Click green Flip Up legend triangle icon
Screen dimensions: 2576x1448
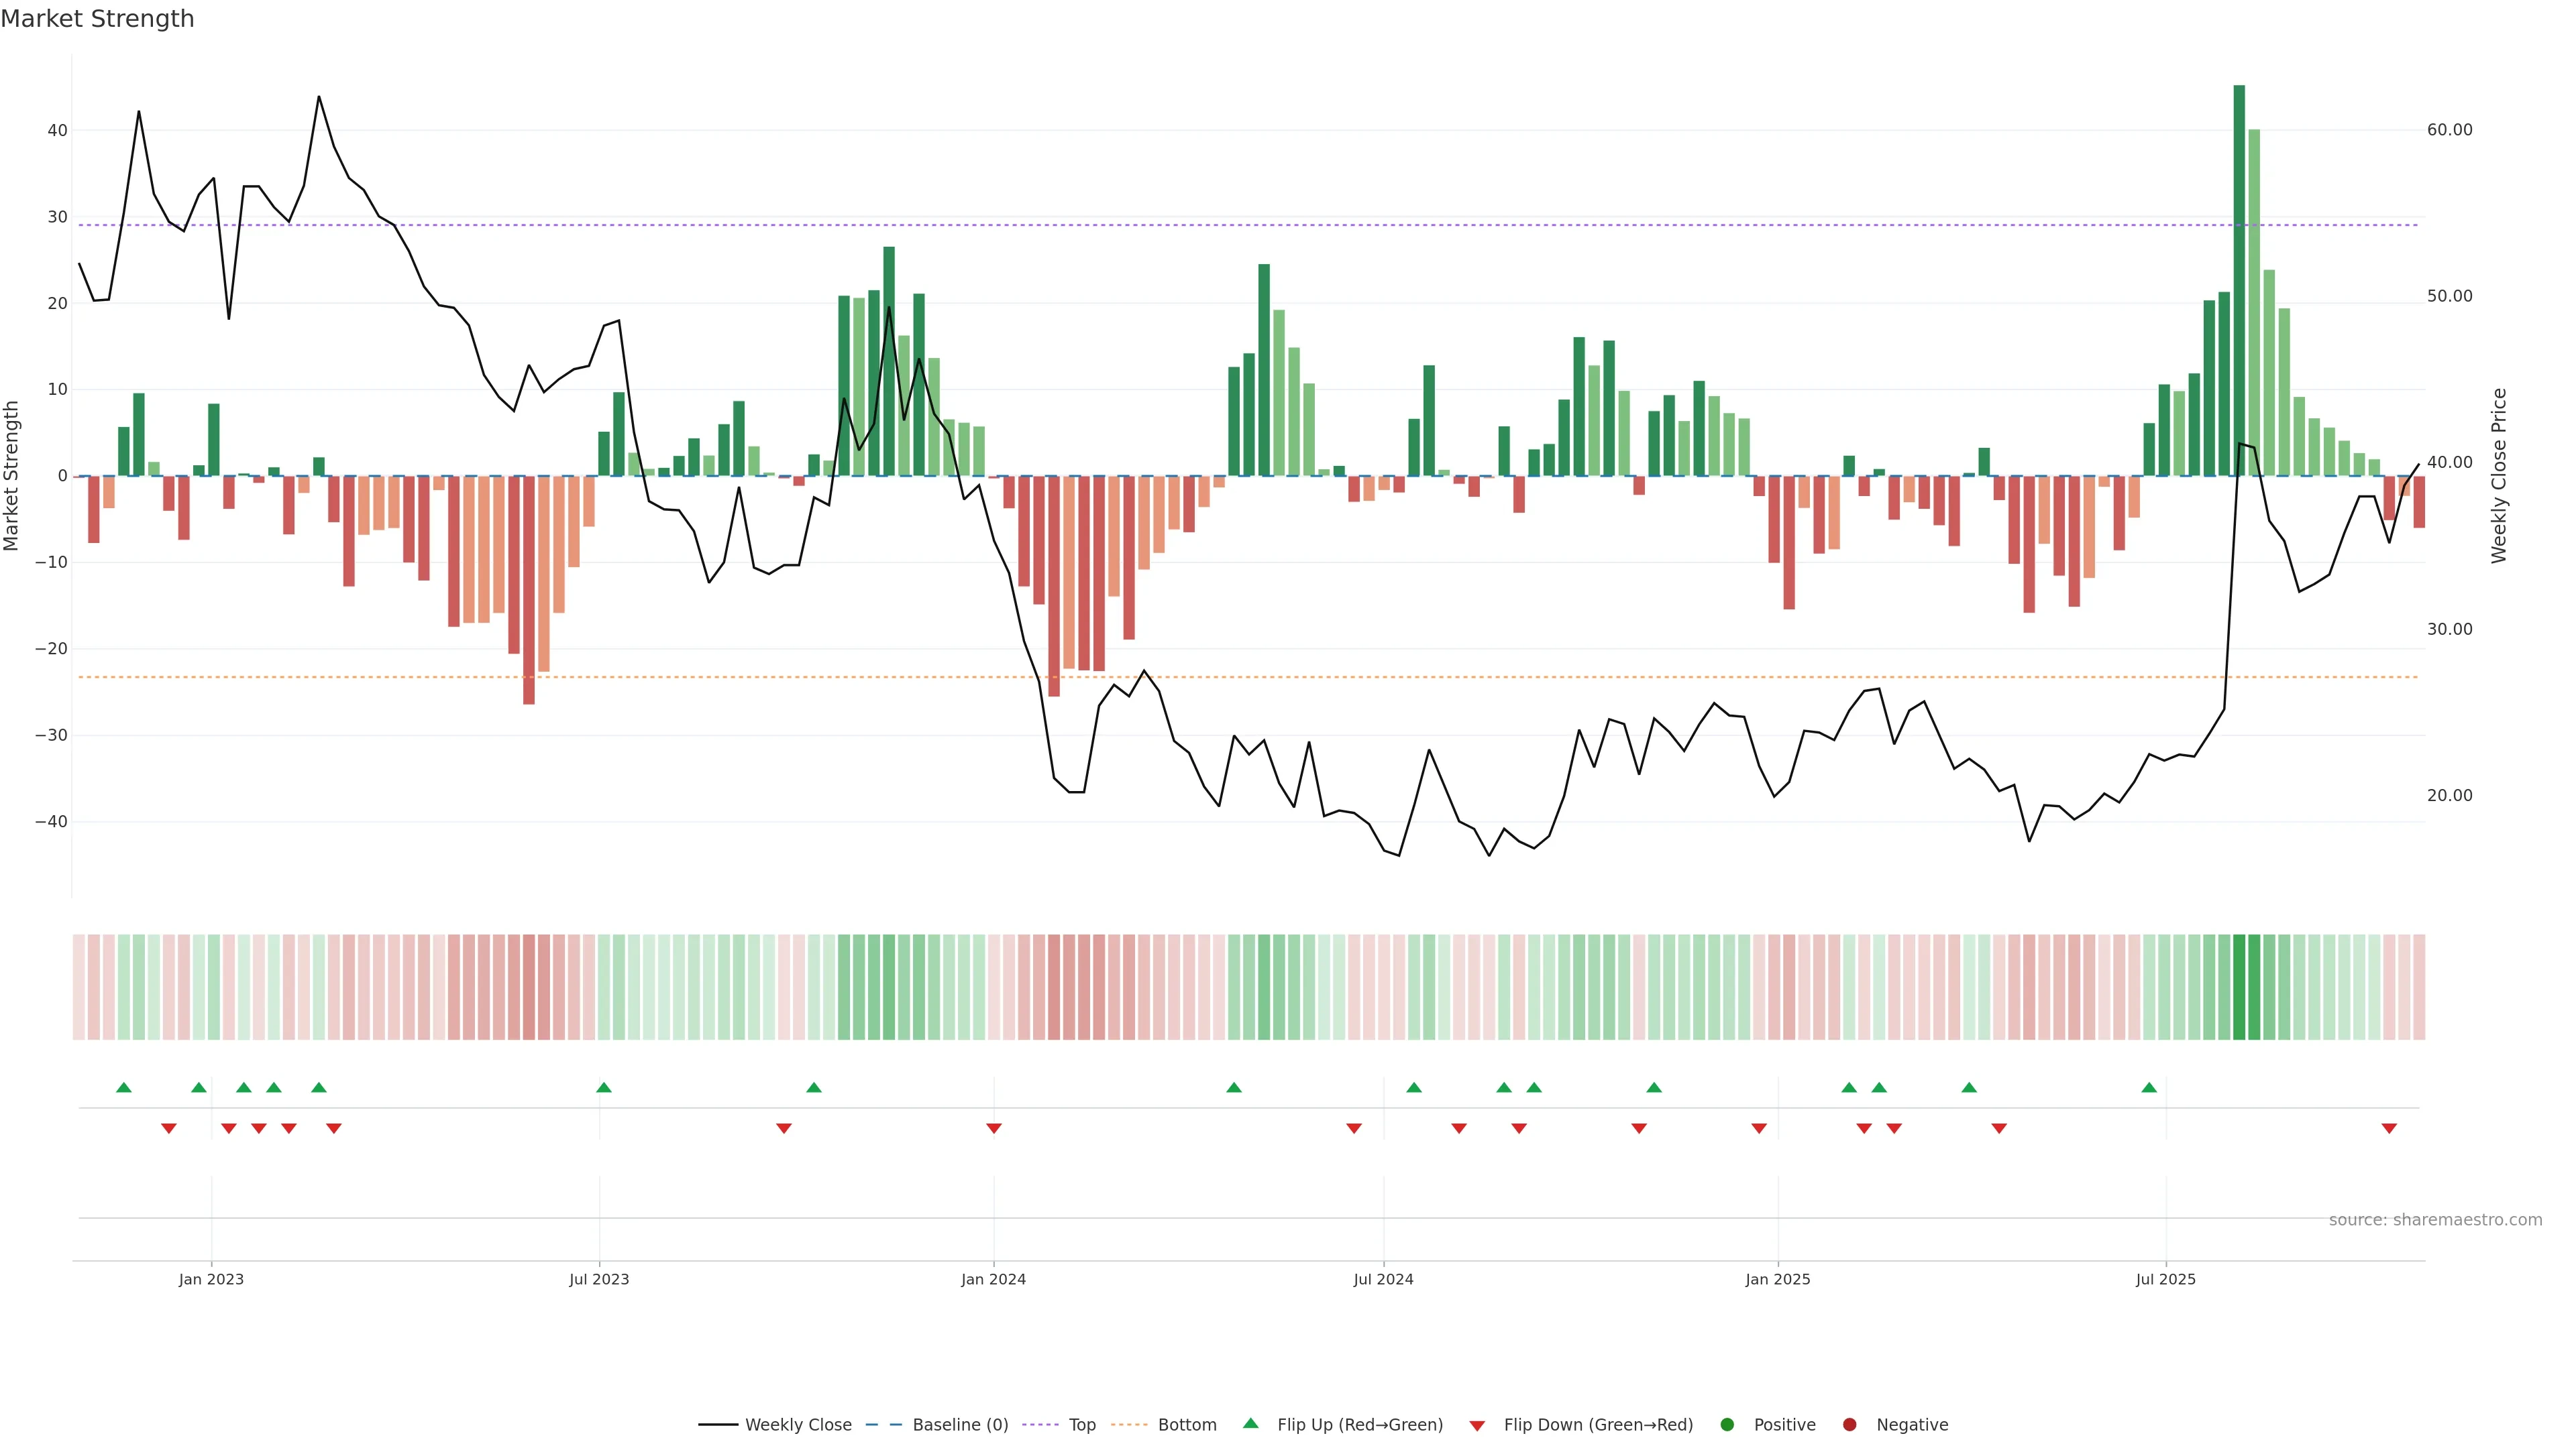coord(1250,1423)
